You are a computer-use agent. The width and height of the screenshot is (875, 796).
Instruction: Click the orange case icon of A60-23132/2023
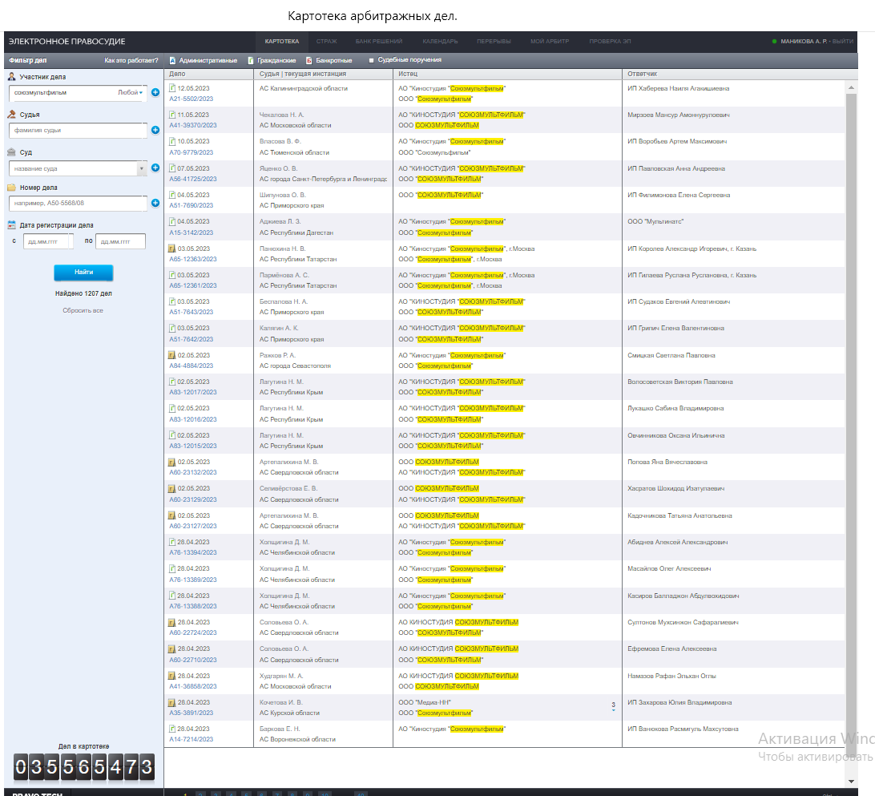coord(172,463)
